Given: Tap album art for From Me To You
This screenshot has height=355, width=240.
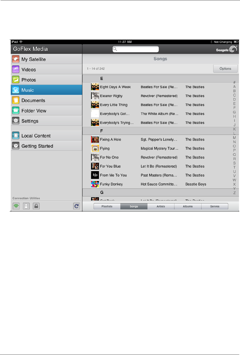Looking at the screenshot, I should (x=95, y=175).
